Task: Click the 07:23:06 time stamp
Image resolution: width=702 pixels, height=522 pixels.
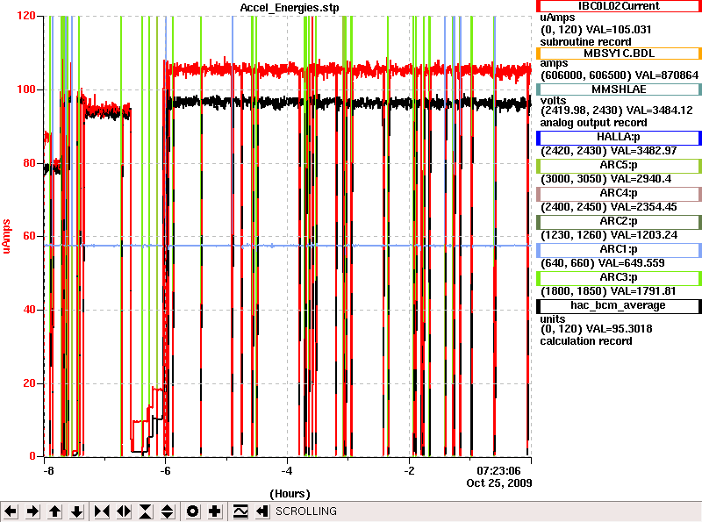Action: tap(498, 471)
